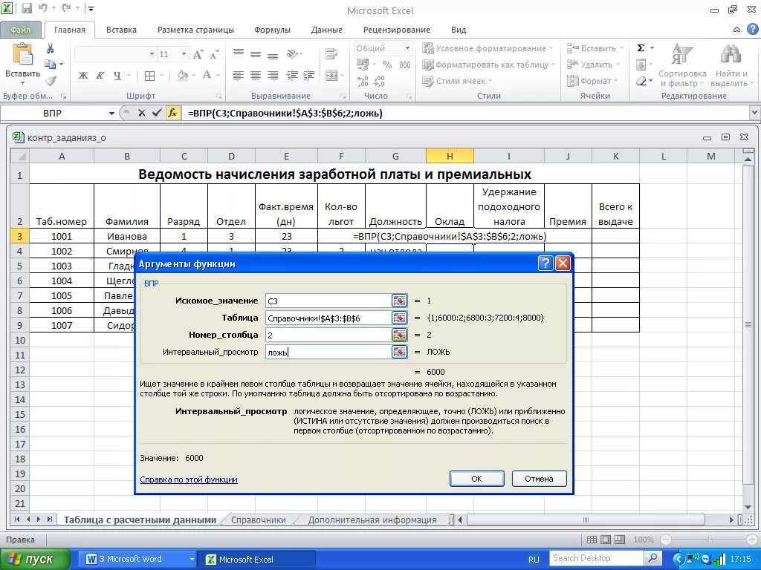Click the cell borders icon

(149, 76)
